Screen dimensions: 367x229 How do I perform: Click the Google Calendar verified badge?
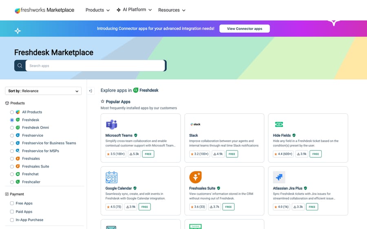pos(135,188)
